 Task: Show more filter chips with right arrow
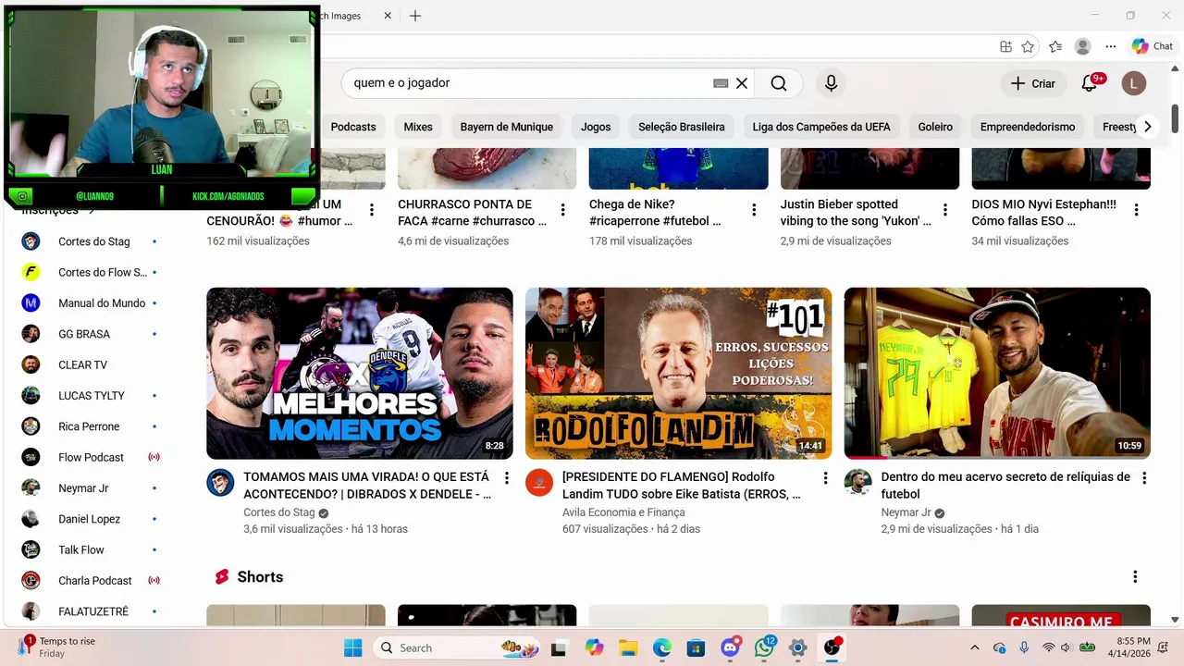(1147, 127)
